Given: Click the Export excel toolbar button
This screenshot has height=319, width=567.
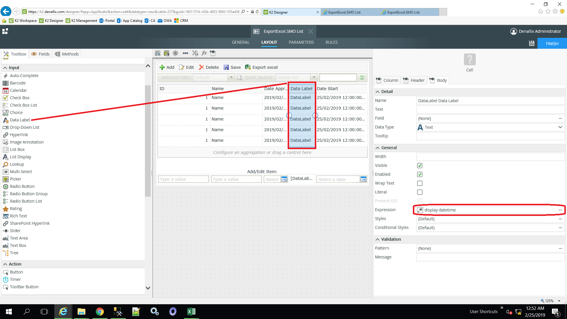Looking at the screenshot, I should coord(261,67).
